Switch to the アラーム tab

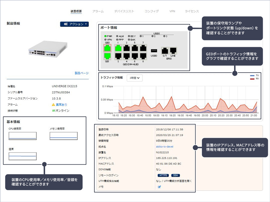point(98,11)
